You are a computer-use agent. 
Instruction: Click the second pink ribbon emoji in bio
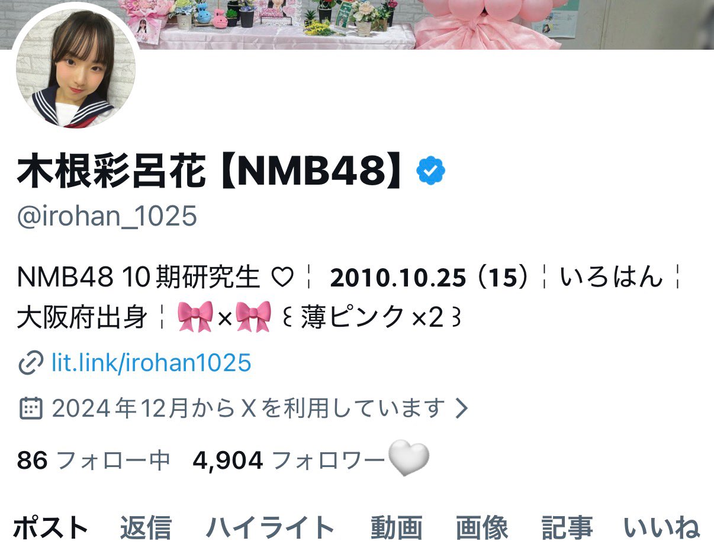point(253,317)
